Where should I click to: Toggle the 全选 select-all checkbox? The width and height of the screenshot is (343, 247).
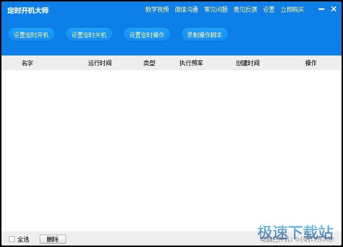click(x=12, y=239)
